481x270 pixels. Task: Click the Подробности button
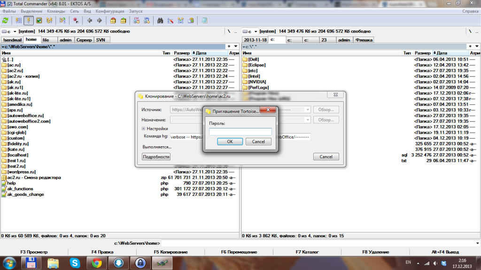point(156,157)
